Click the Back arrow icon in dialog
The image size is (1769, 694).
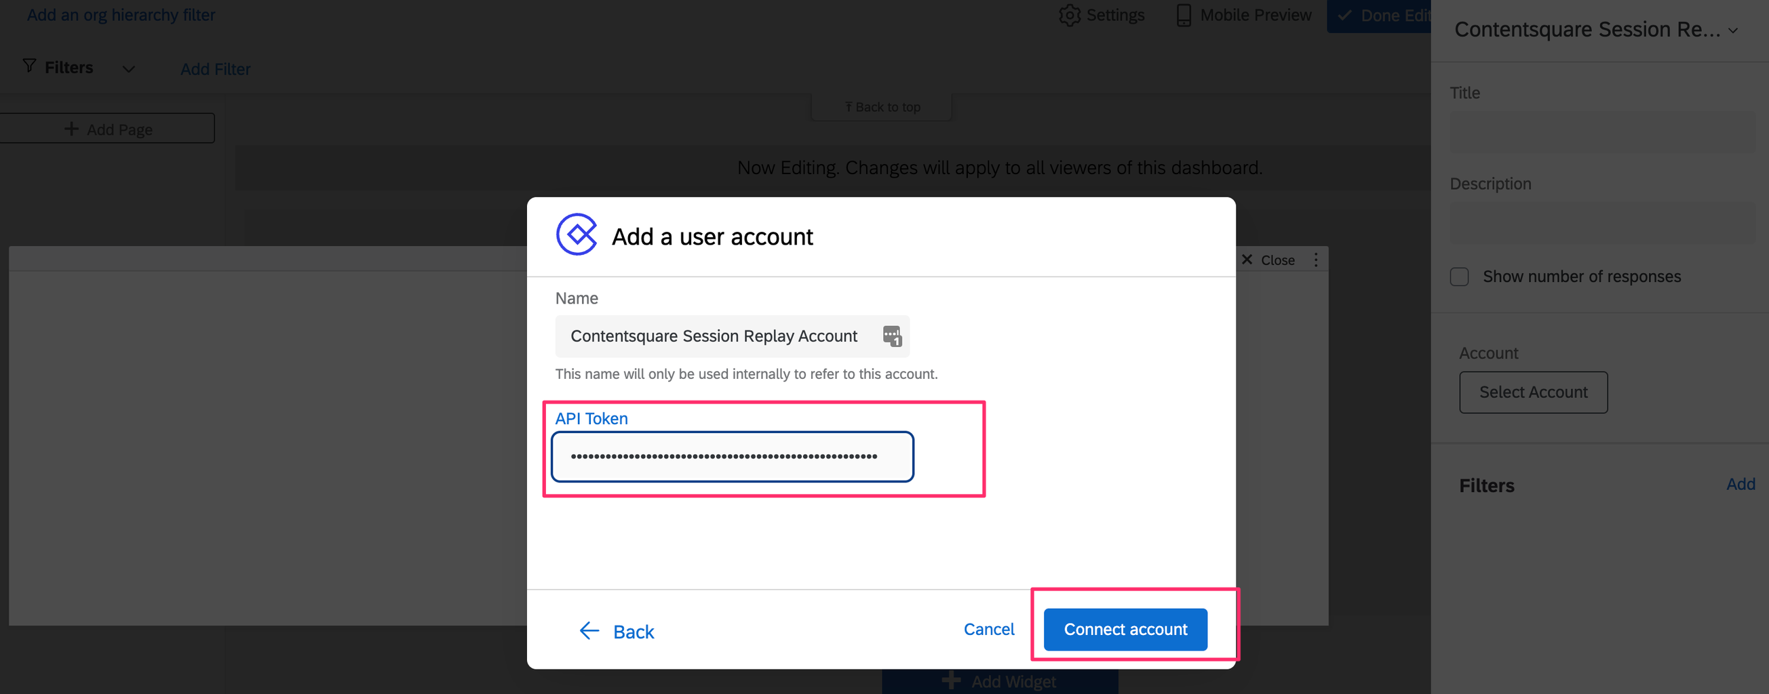click(x=589, y=631)
